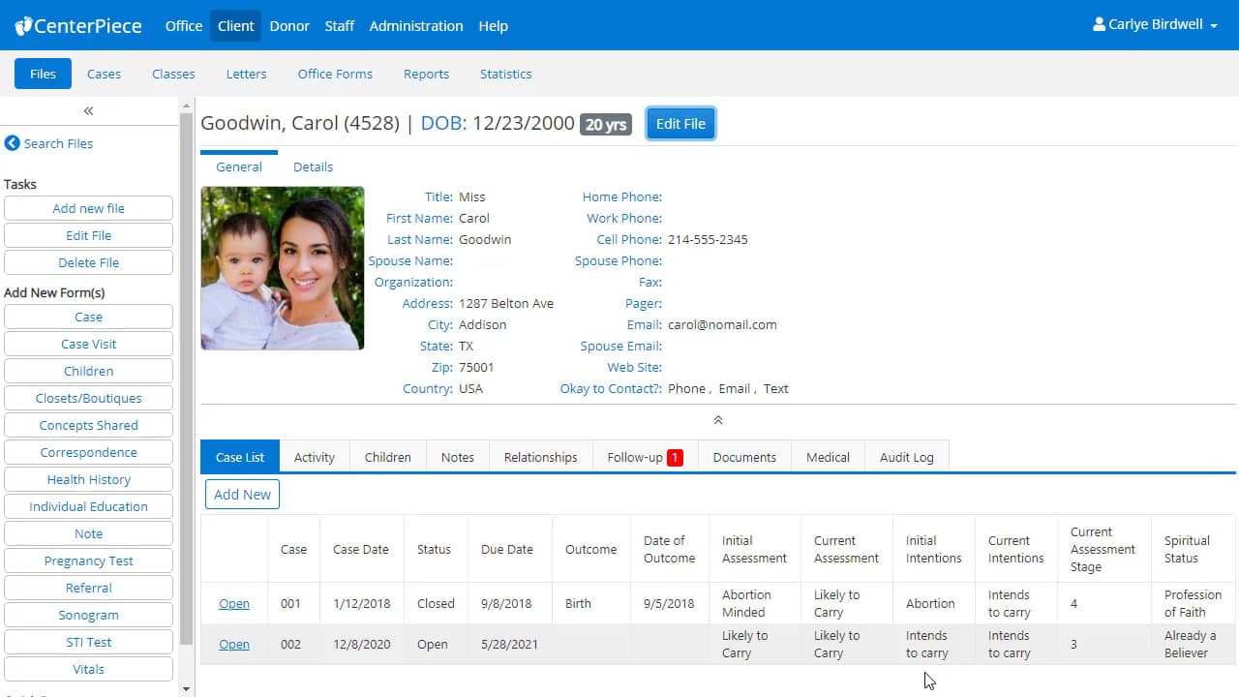Click the Search Files link
1239x697 pixels.
point(58,143)
